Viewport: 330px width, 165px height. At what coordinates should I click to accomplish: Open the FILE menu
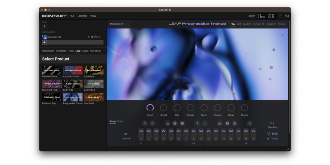(72, 16)
